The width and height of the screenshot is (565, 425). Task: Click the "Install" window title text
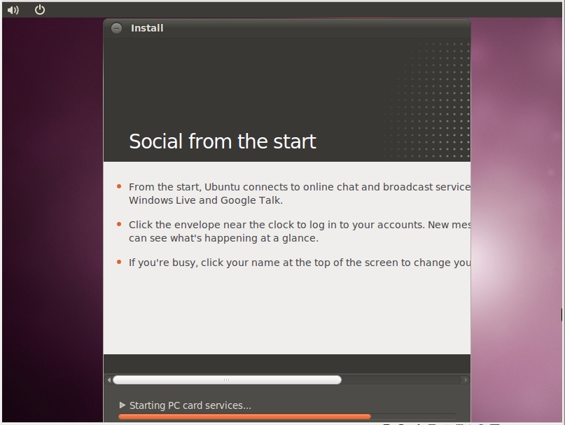(147, 28)
